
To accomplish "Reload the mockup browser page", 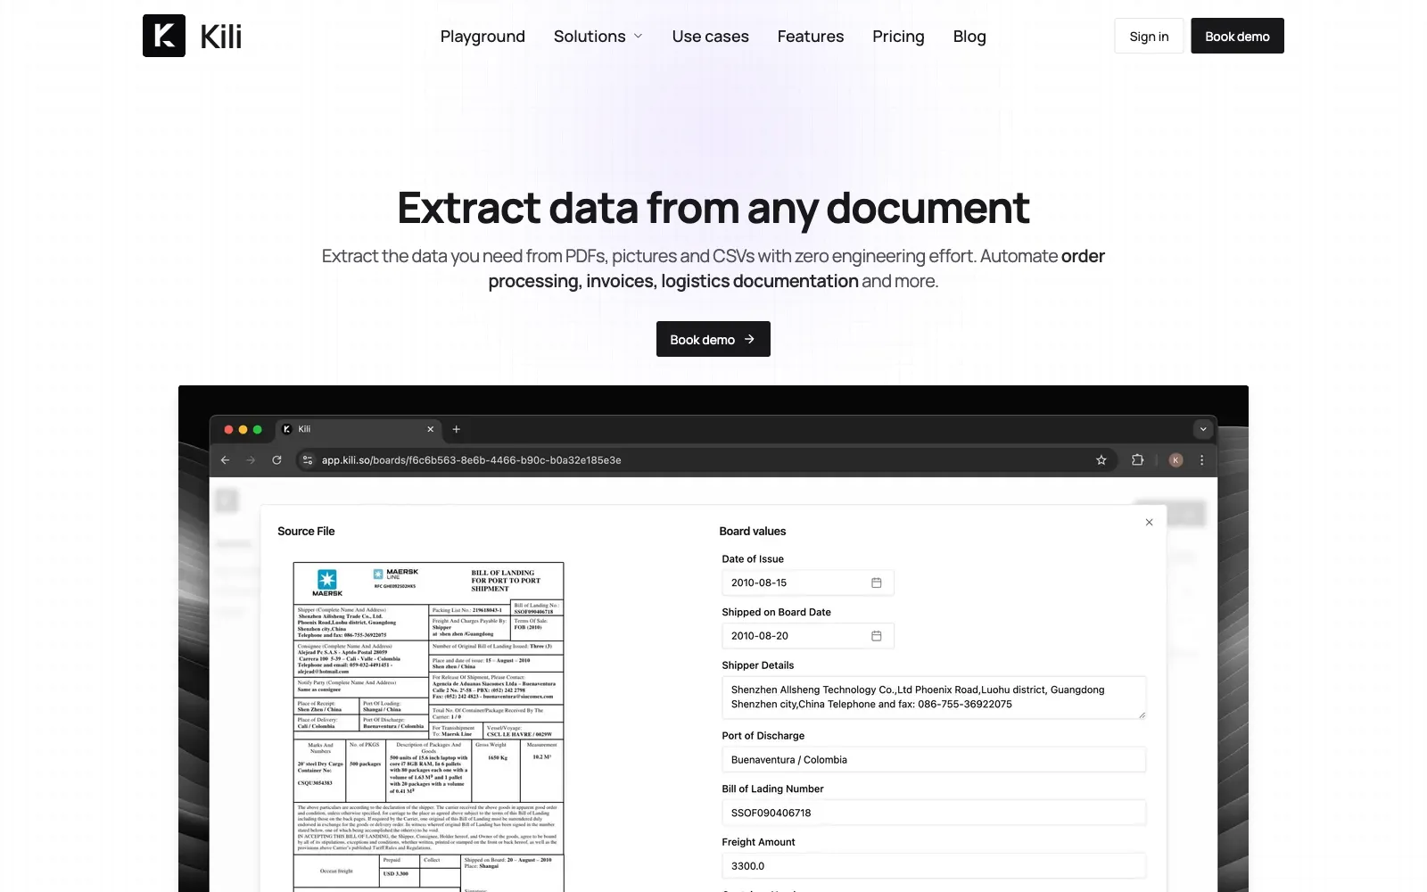I will pyautogui.click(x=276, y=460).
